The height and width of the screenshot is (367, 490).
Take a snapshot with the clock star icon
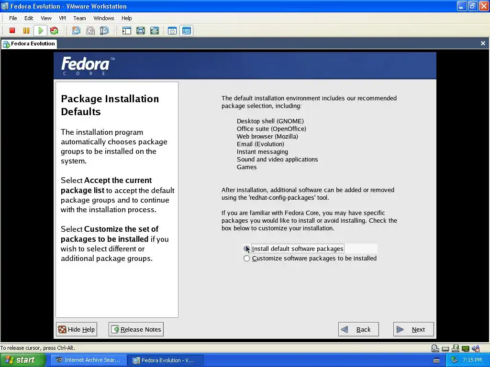click(76, 30)
